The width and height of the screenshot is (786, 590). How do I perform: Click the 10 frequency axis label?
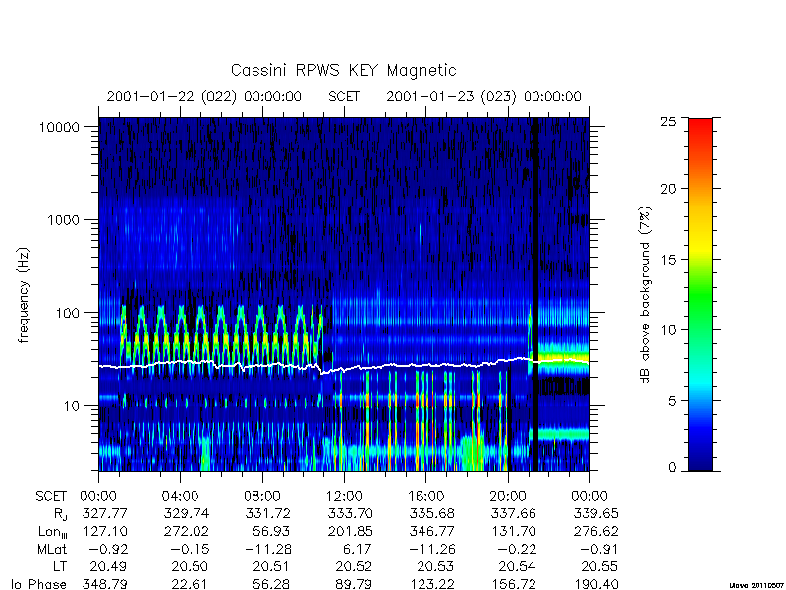tap(72, 405)
